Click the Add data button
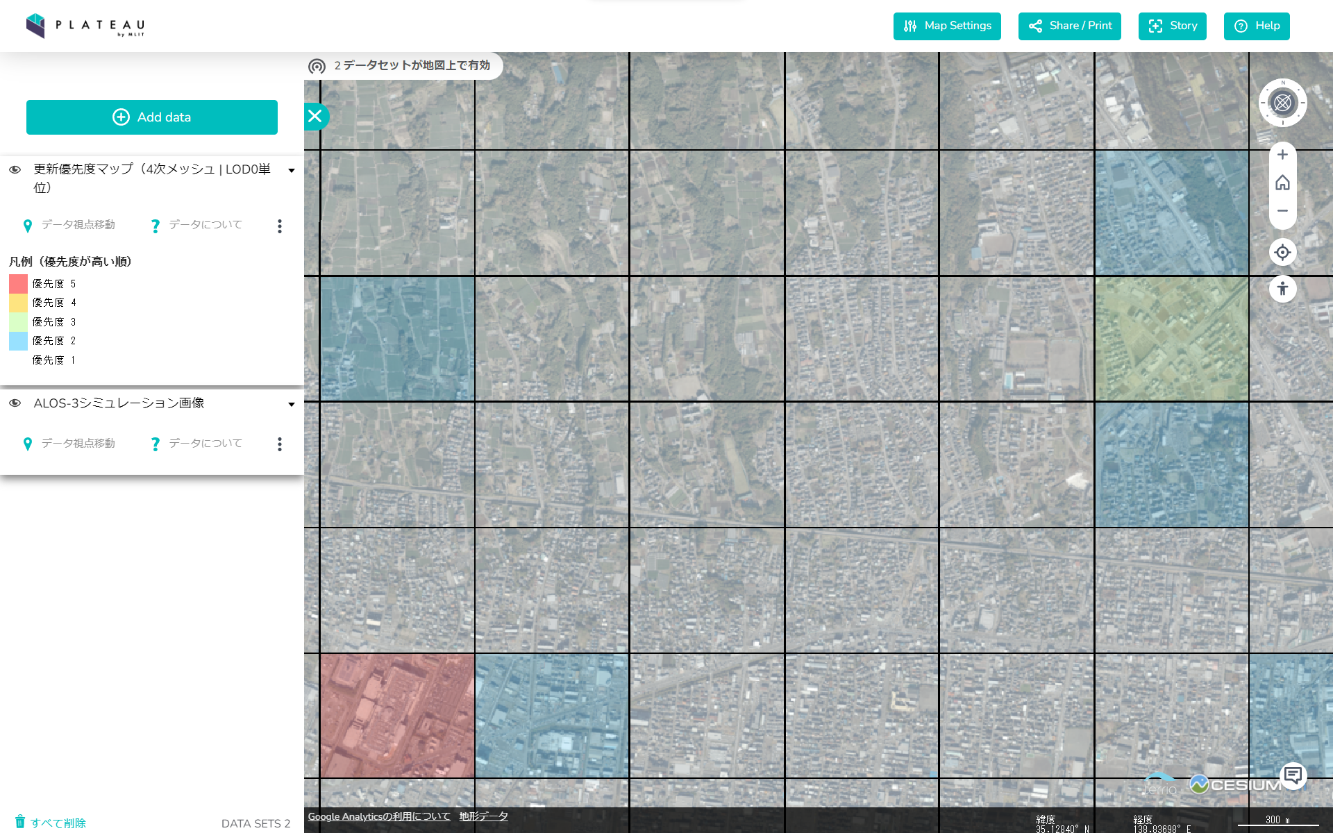The width and height of the screenshot is (1333, 833). pyautogui.click(x=152, y=117)
